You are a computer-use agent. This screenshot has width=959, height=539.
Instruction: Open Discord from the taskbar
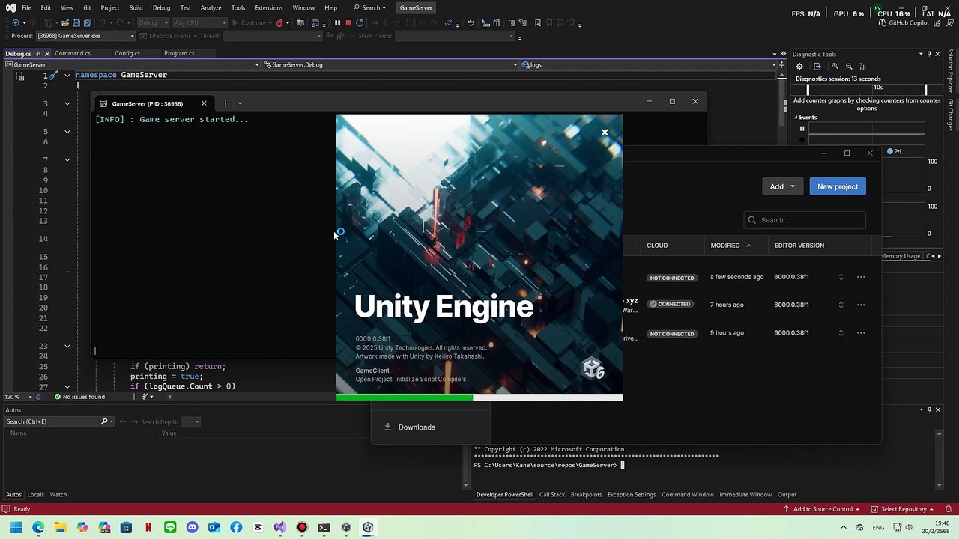192,527
